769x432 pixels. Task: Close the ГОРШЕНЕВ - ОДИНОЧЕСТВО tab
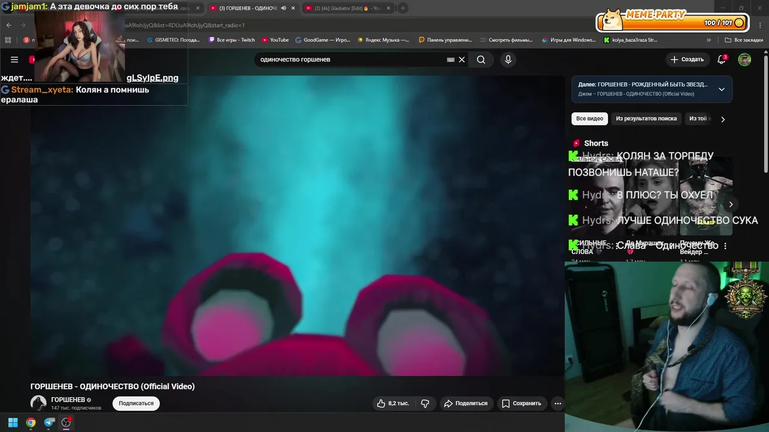click(293, 8)
